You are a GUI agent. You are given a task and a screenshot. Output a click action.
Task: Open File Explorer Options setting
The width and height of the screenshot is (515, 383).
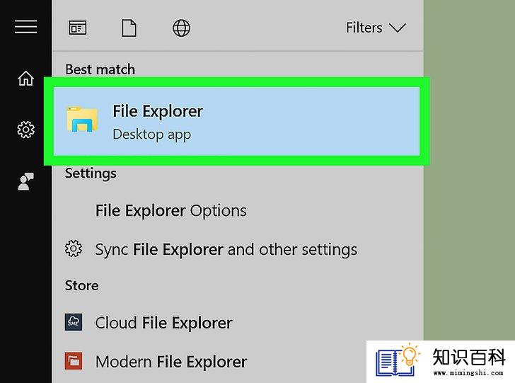tap(170, 211)
